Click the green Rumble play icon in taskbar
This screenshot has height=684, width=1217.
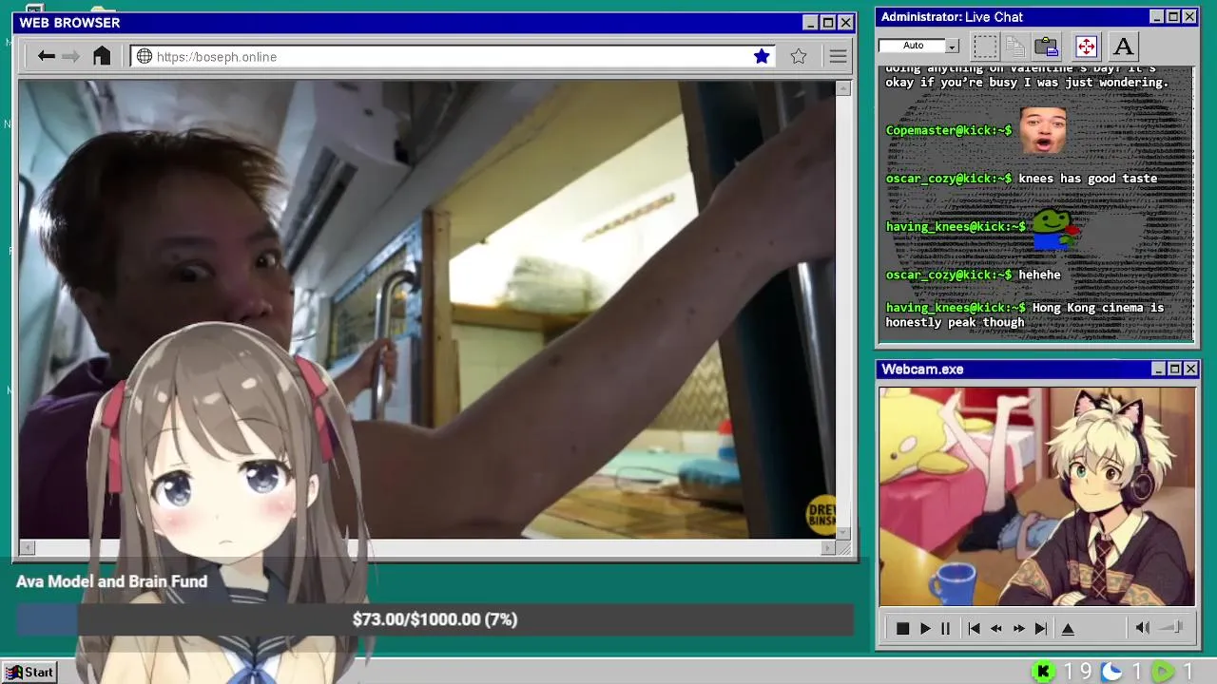(x=1164, y=672)
